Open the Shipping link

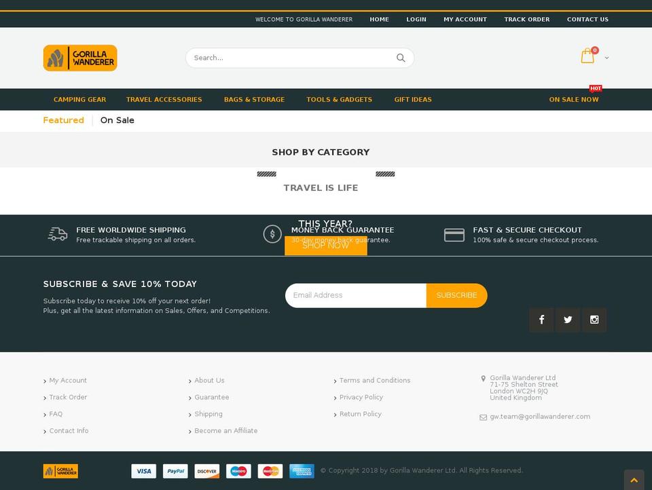coord(209,414)
